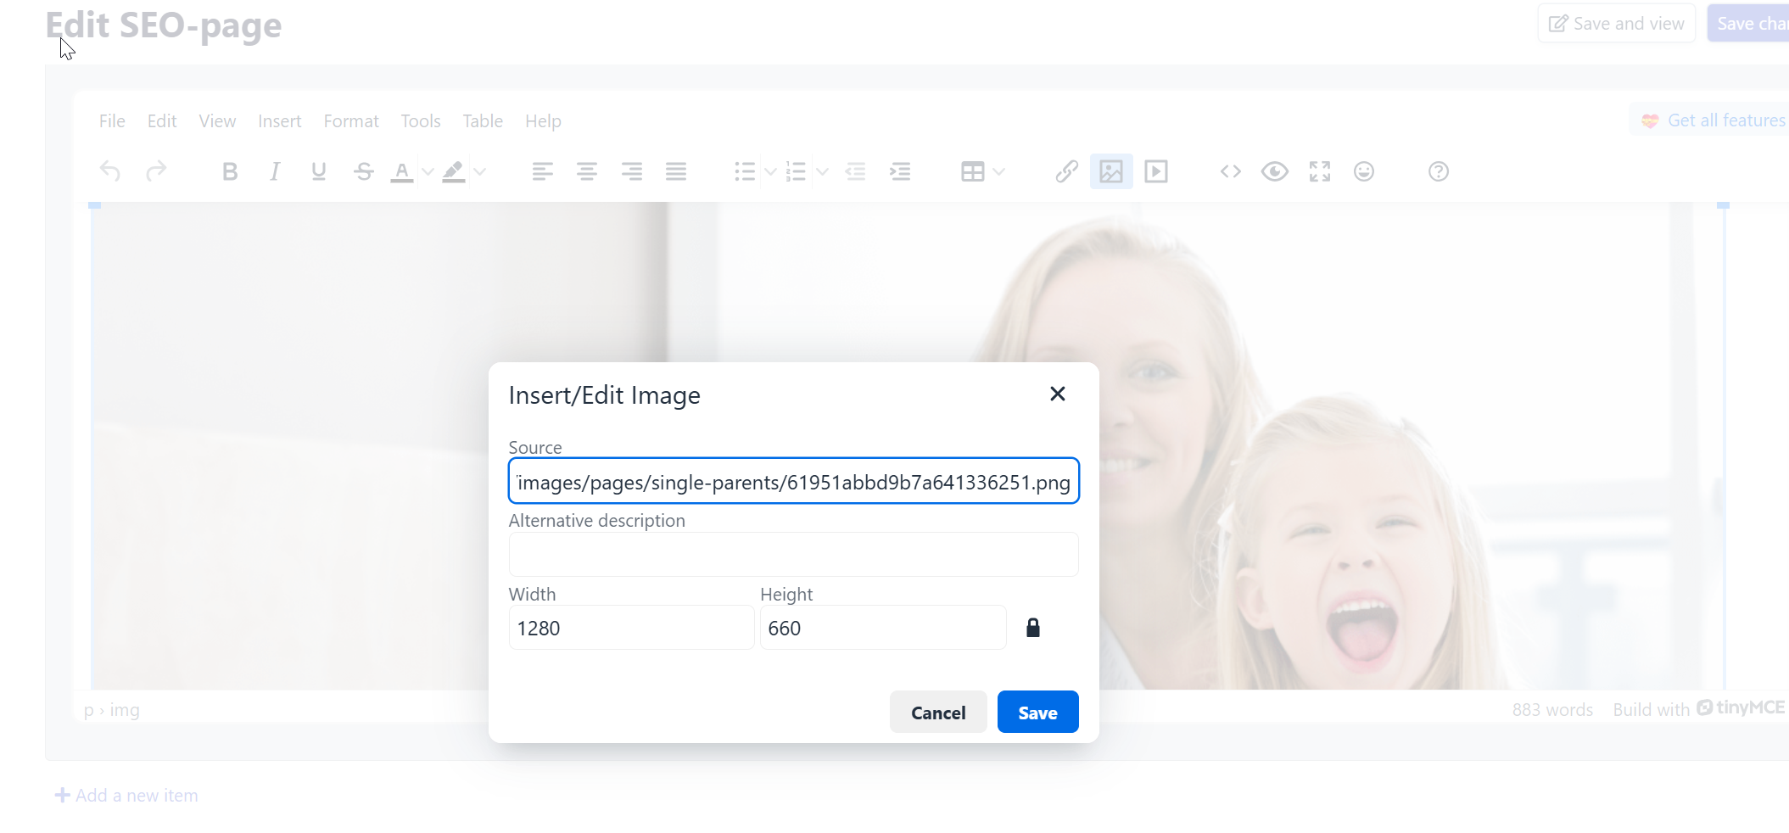Insert a bullet list
The image size is (1789, 833).
pyautogui.click(x=745, y=171)
